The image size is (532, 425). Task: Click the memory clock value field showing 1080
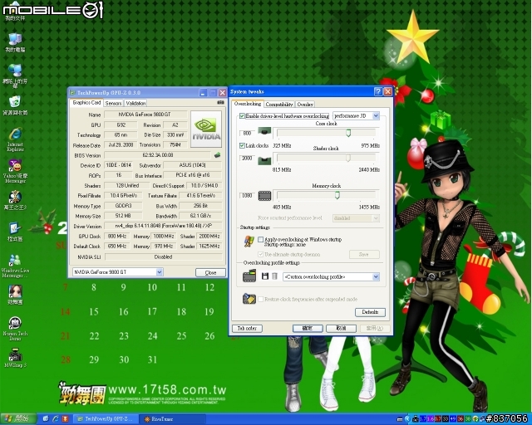point(248,196)
